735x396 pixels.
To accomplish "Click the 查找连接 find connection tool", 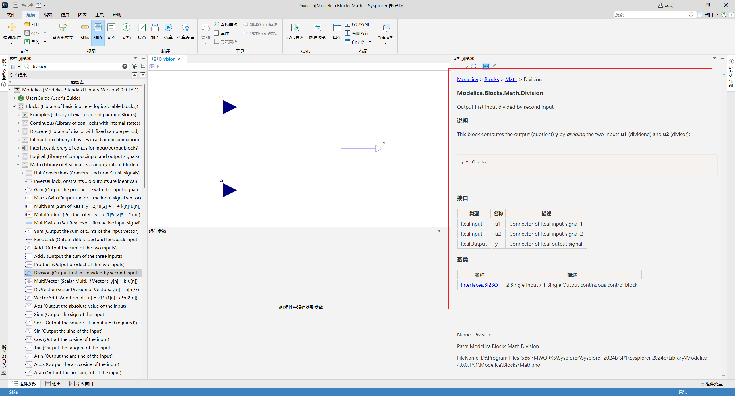I will [226, 24].
